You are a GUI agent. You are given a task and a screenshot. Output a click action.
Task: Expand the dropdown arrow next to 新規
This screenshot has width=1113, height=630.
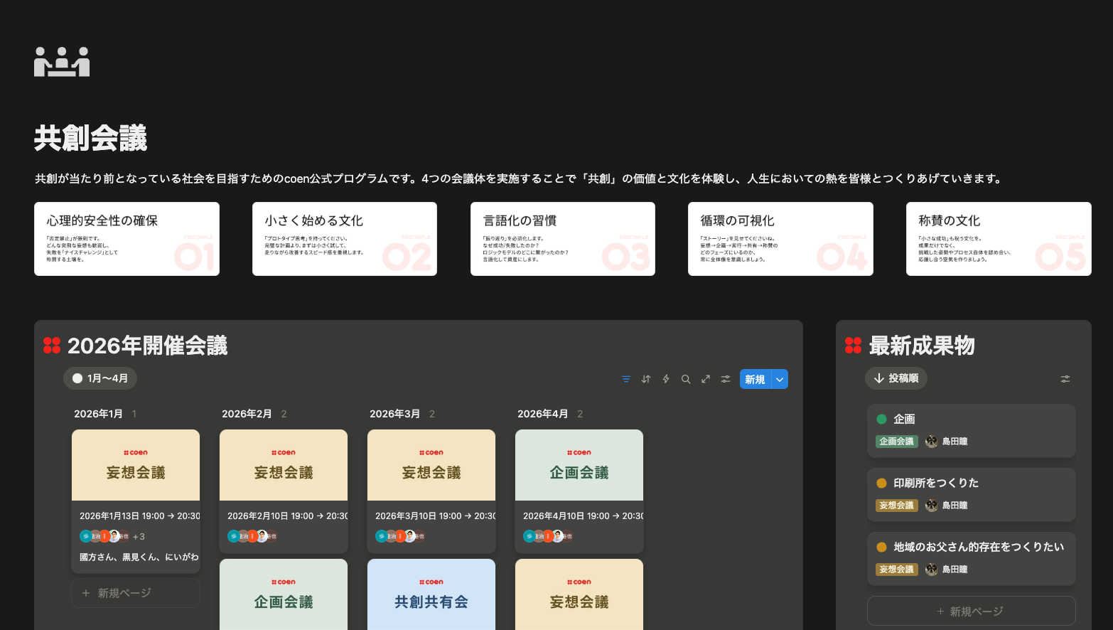point(780,380)
